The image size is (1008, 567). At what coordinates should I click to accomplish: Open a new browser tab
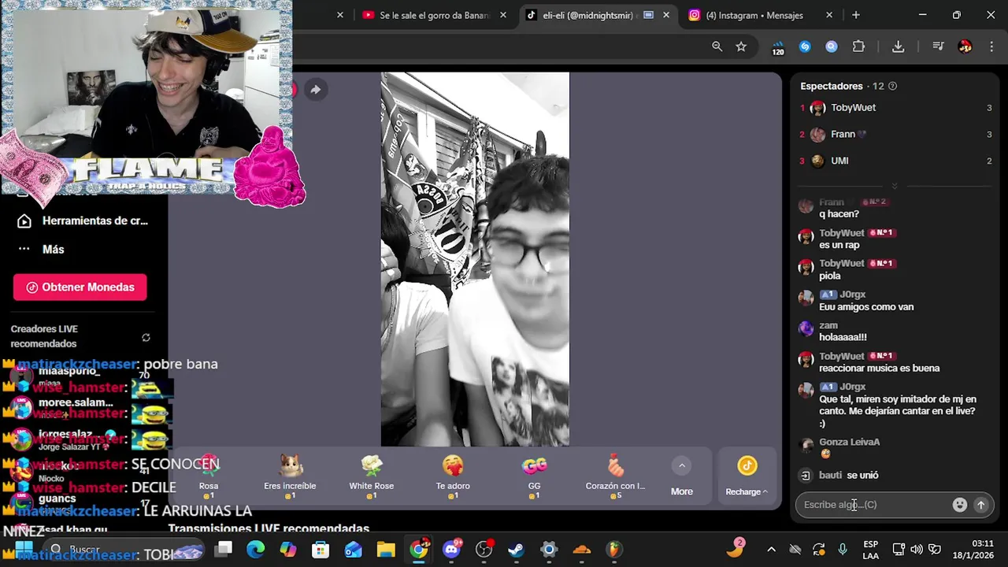[x=856, y=15]
